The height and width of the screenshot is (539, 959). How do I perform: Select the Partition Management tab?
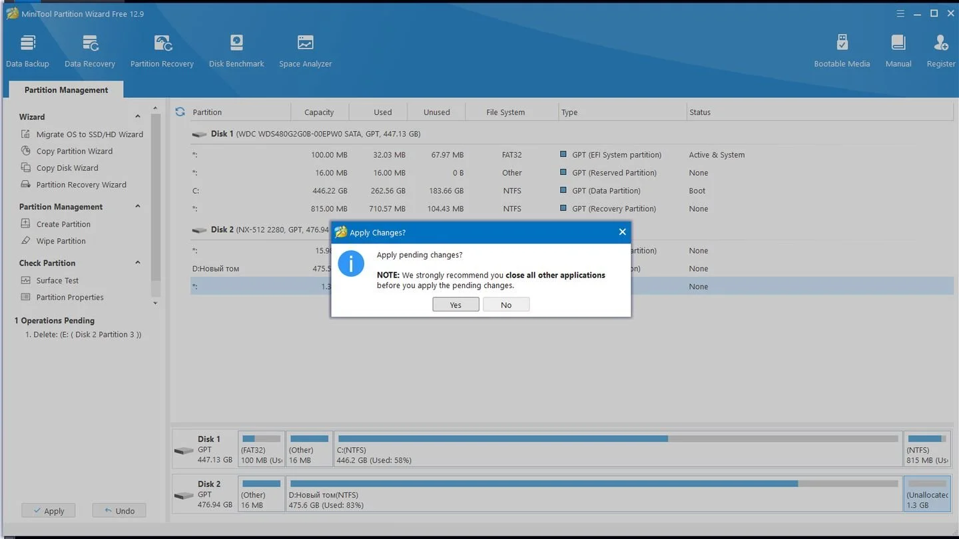(x=66, y=90)
